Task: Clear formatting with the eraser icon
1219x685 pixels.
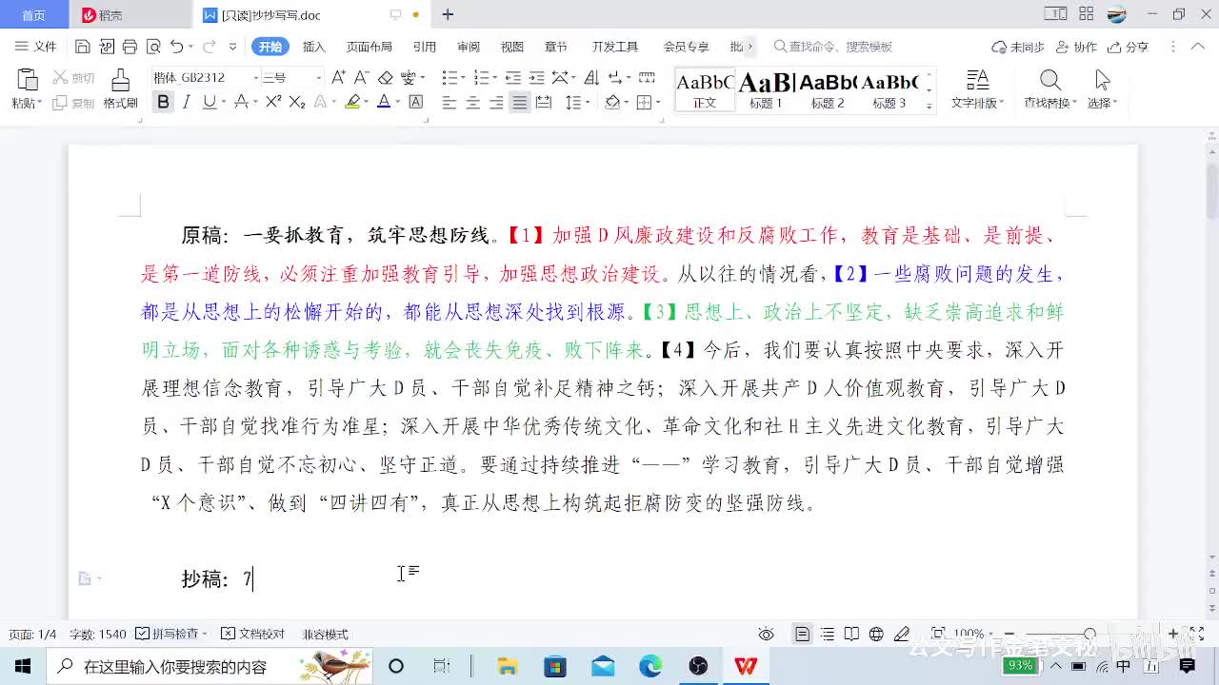Action: coord(385,78)
